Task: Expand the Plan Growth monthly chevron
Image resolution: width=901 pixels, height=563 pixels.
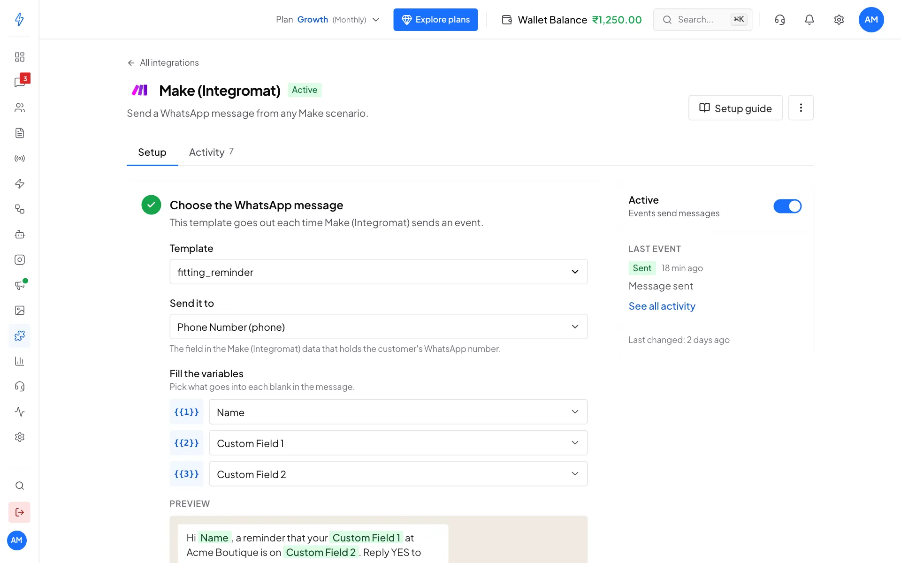Action: point(376,20)
